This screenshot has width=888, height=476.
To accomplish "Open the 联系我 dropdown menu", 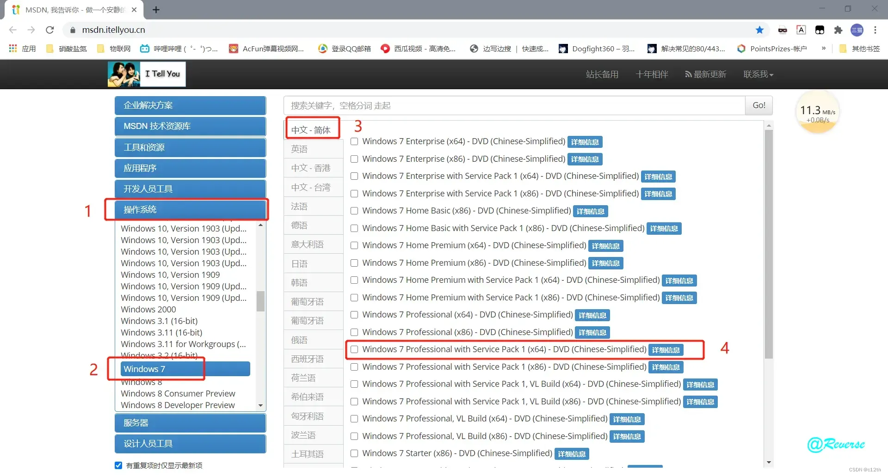I will [x=758, y=74].
